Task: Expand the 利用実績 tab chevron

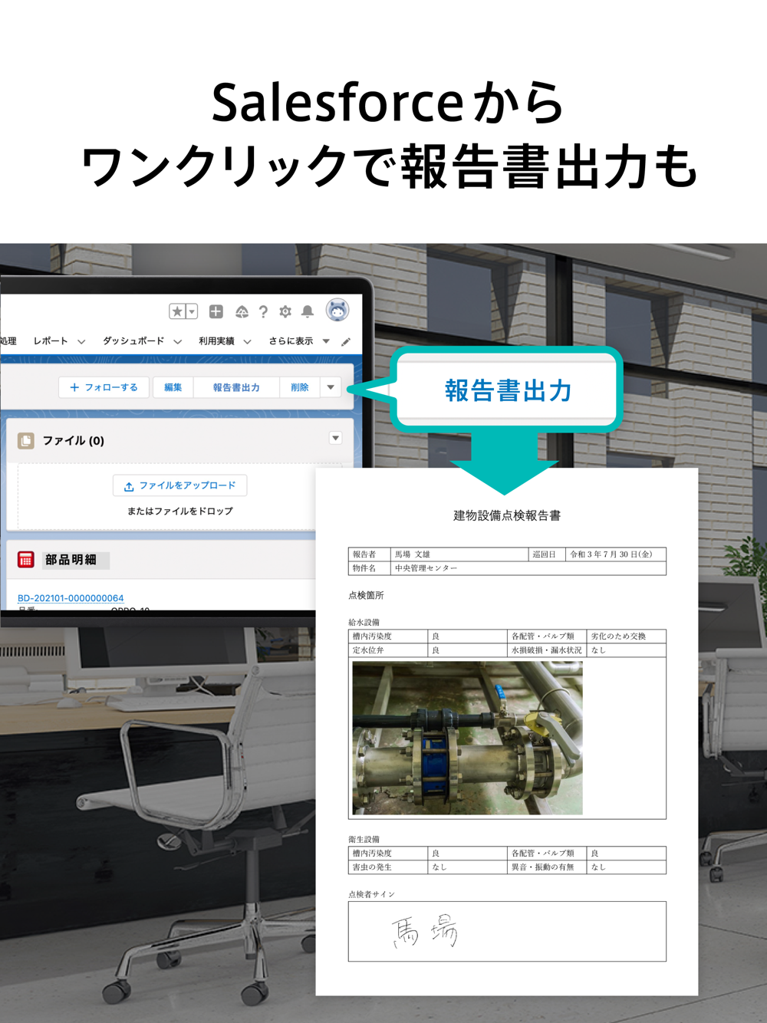Action: (247, 342)
